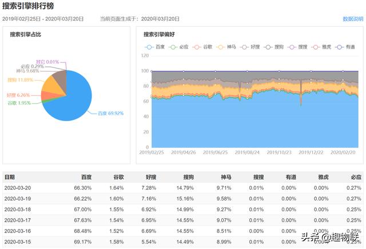
Task: Toggle 必应 series in chart legend
Action: coord(178,47)
